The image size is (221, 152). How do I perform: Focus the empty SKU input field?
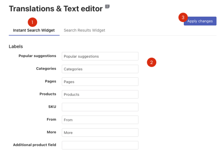click(x=100, y=107)
